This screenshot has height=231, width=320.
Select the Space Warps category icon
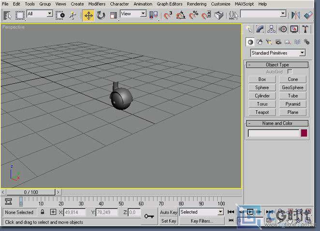point(297,42)
